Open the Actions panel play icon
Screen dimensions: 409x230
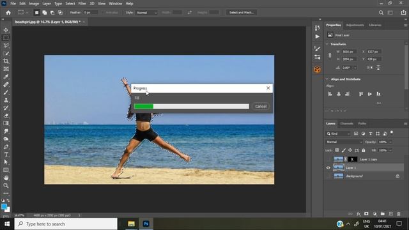(317, 36)
